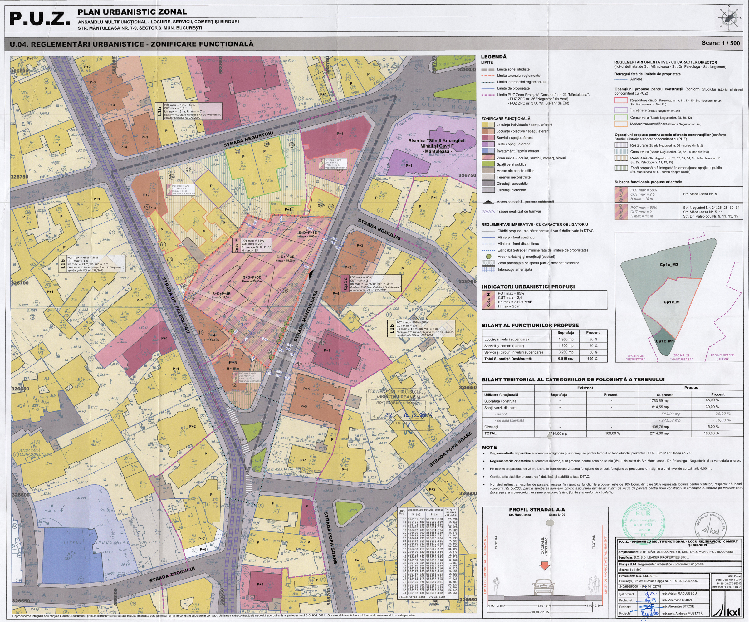Click the Biserica Sfinții Arhangheli Mihail și Gavril label
Viewport: 749px width, 622px height.
pos(437,146)
